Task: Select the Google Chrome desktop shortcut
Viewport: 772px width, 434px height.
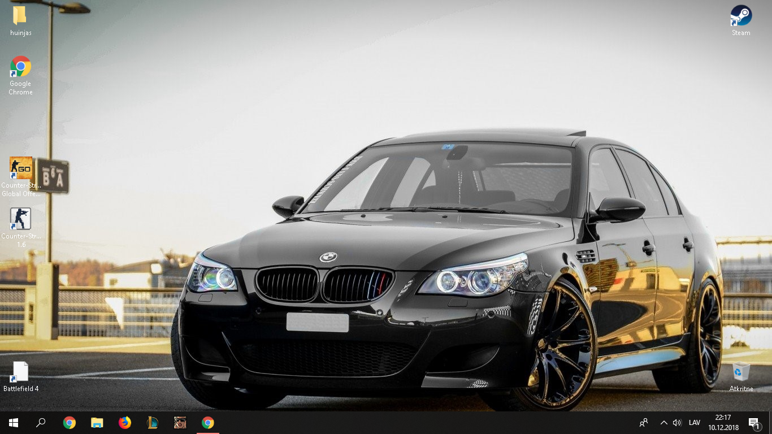Action: (20, 75)
